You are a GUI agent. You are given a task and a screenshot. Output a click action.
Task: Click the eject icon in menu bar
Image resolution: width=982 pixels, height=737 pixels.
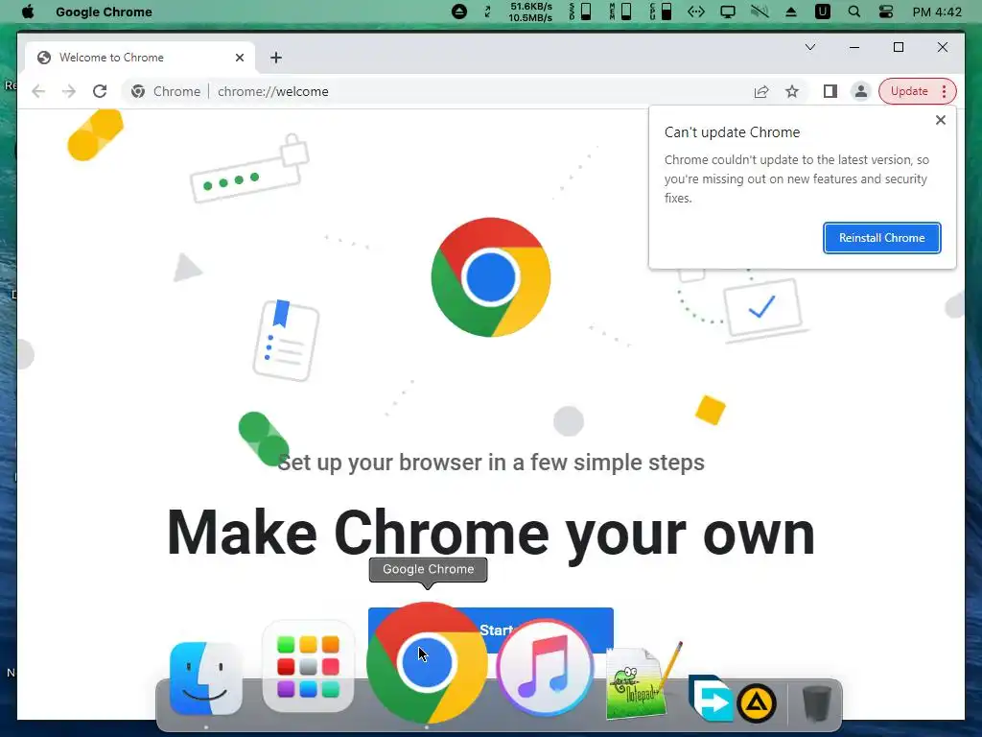pyautogui.click(x=791, y=12)
